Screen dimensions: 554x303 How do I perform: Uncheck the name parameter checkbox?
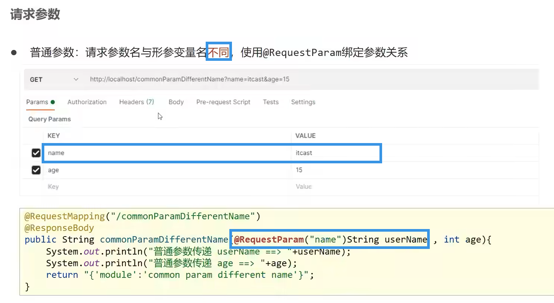36,153
